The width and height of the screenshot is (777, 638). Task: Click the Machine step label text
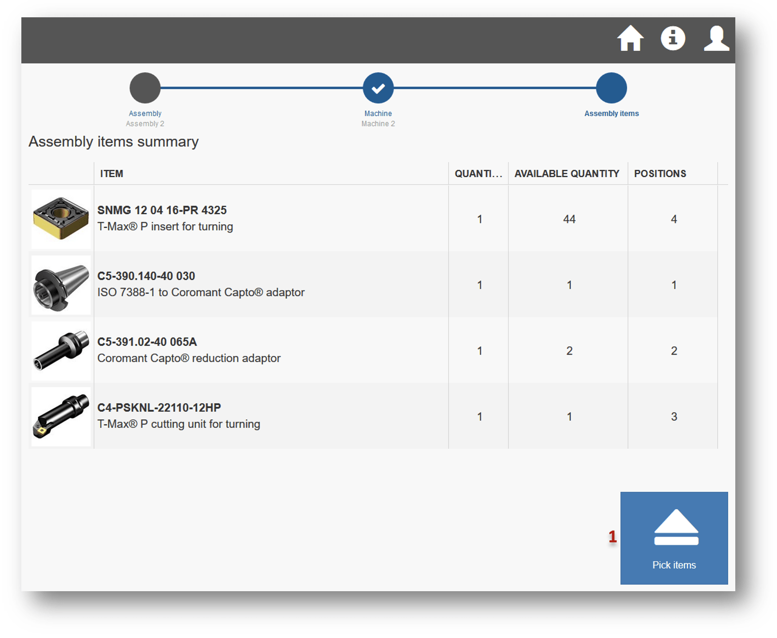tap(378, 113)
